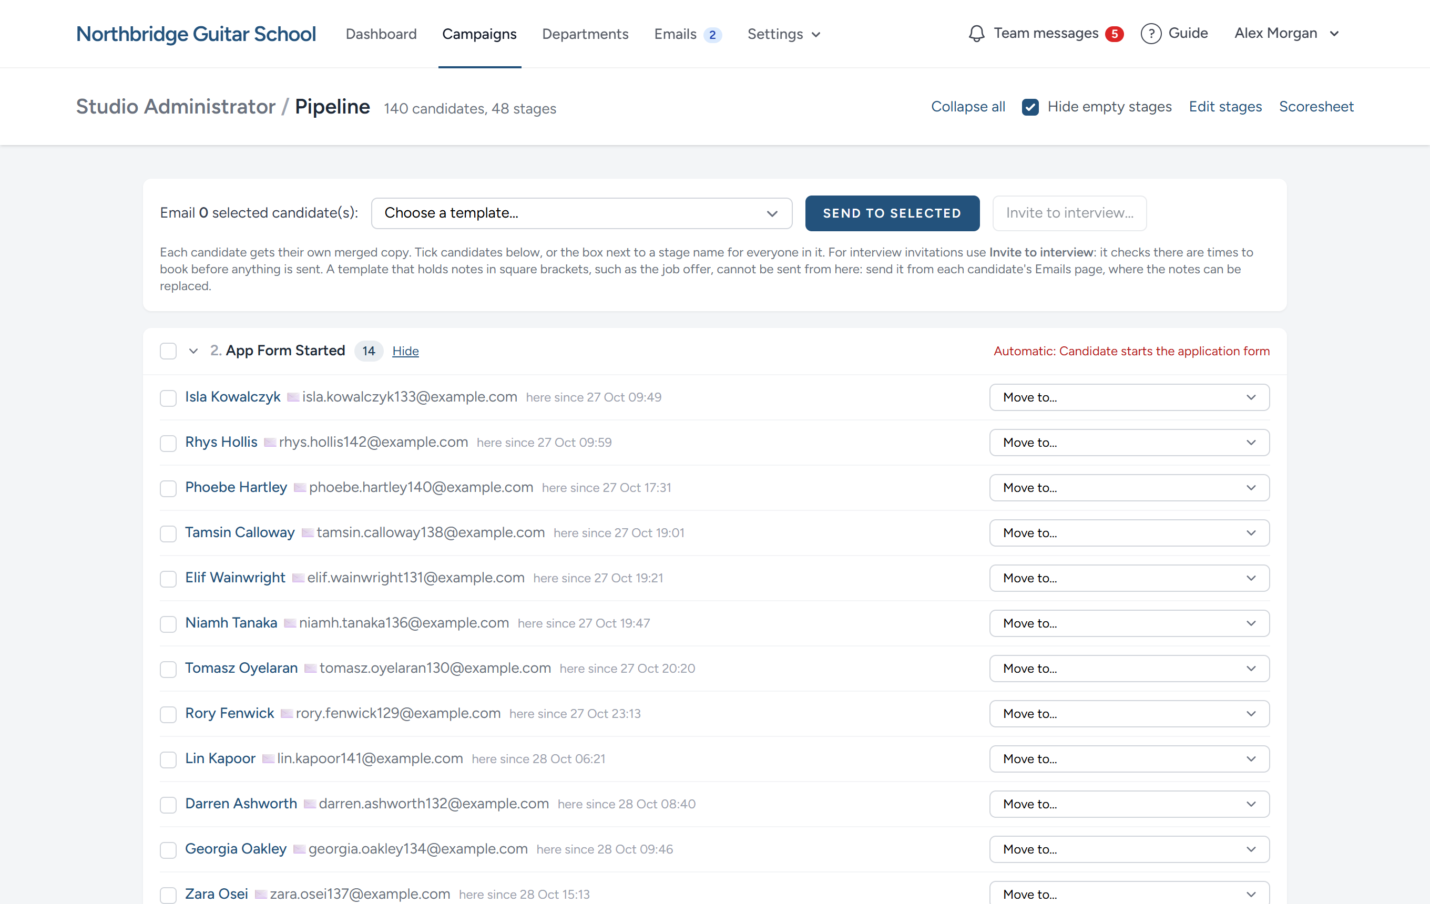Open the Departments tab

pos(585,35)
